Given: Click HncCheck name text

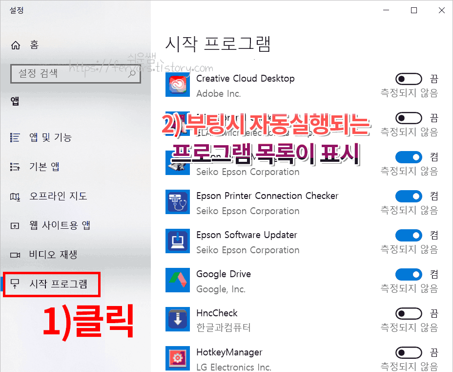Looking at the screenshot, I should click(x=217, y=313).
